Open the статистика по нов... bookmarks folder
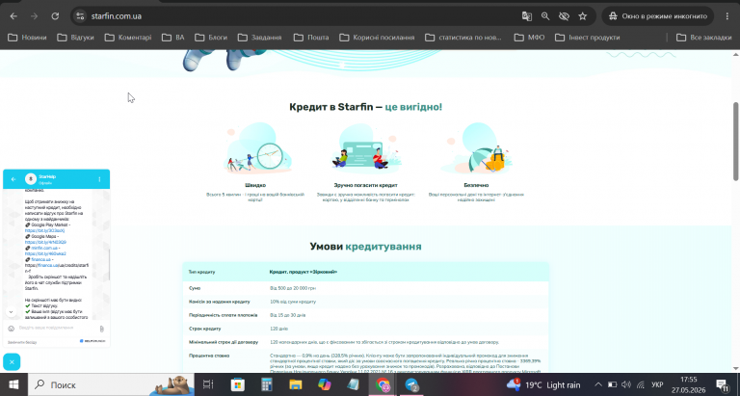 [463, 38]
